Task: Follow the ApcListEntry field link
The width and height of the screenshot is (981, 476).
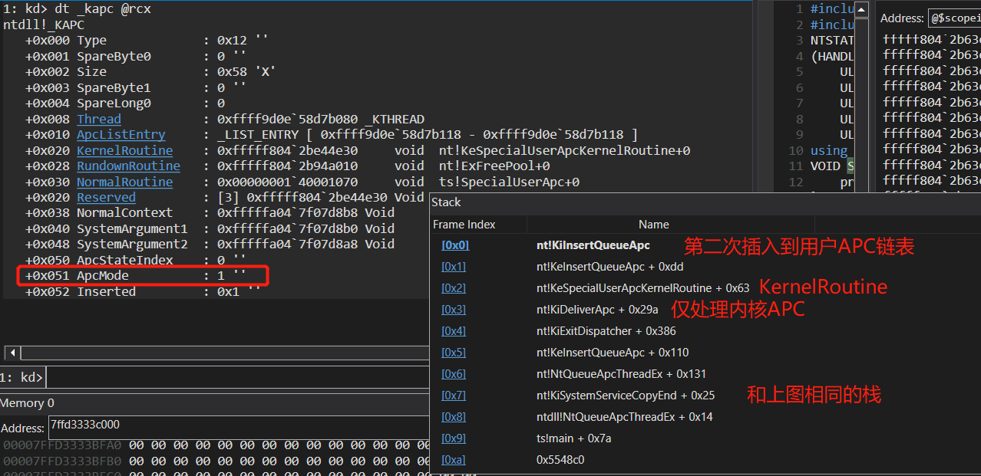Action: click(x=121, y=135)
